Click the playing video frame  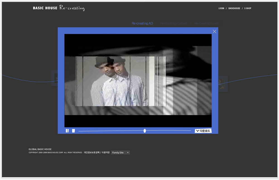click(138, 81)
